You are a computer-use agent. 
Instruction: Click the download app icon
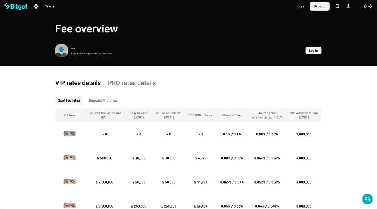(x=348, y=6)
